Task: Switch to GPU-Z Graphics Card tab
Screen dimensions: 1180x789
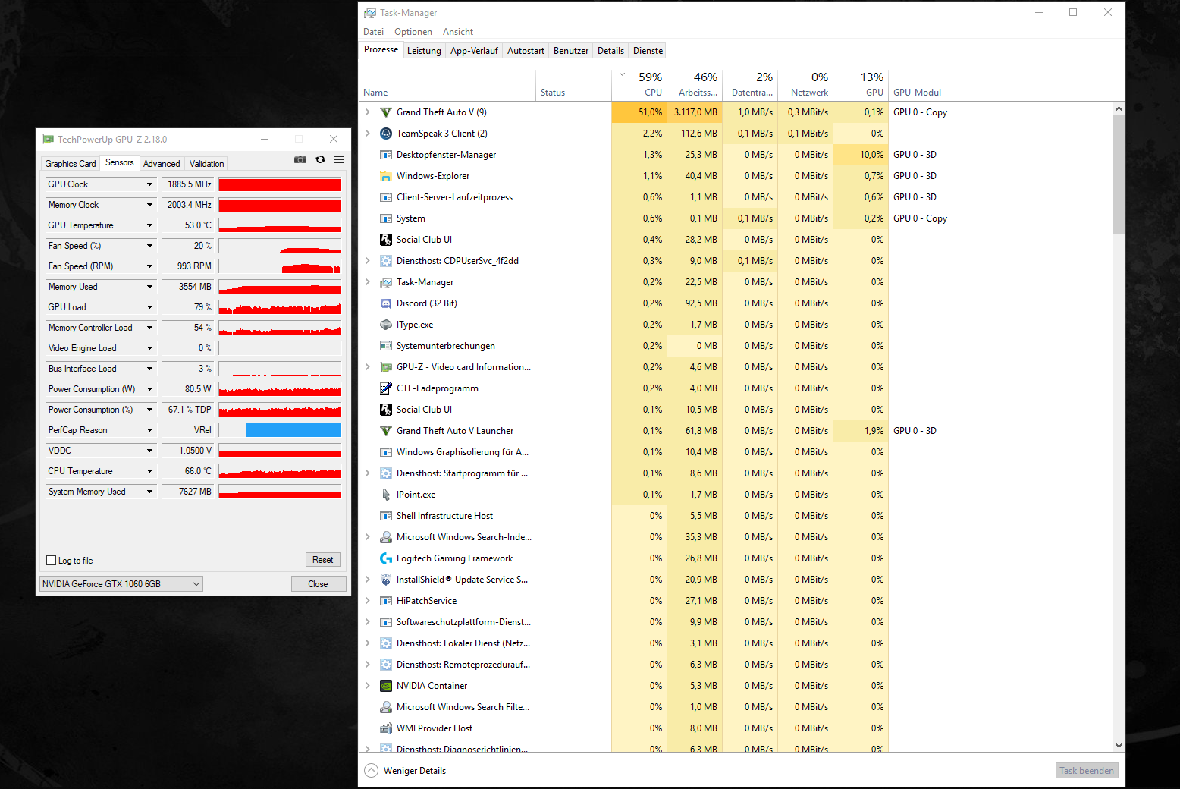Action: tap(71, 164)
